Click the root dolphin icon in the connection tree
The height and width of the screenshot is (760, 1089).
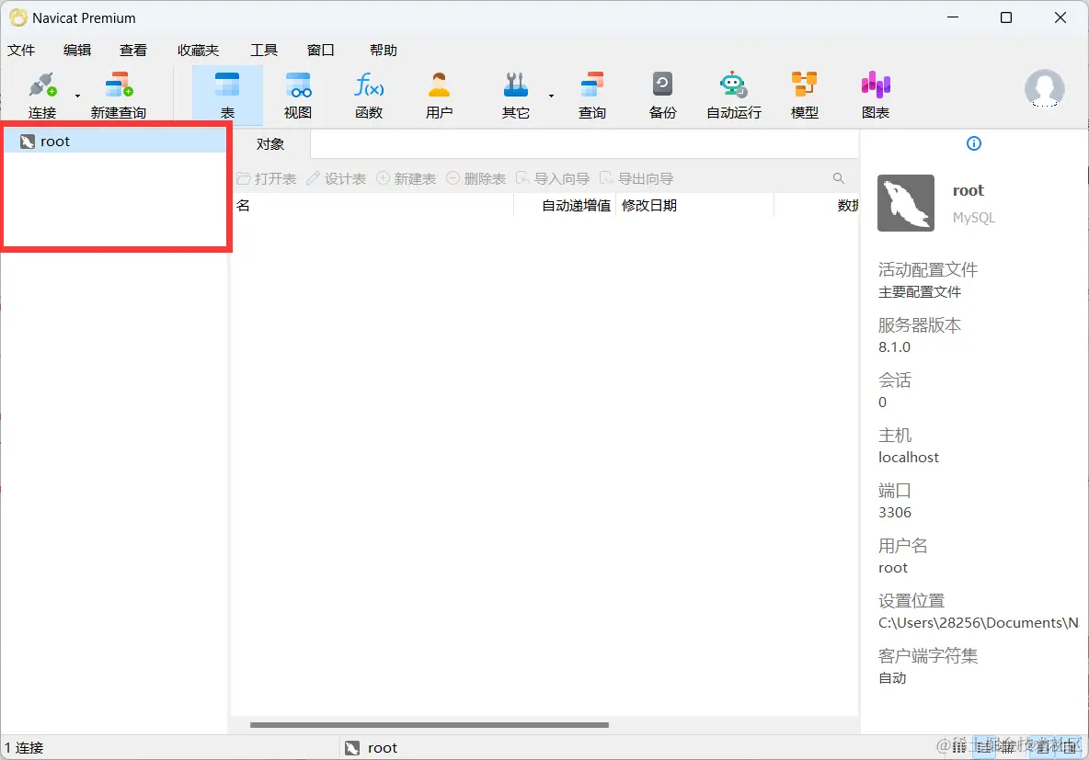(27, 142)
